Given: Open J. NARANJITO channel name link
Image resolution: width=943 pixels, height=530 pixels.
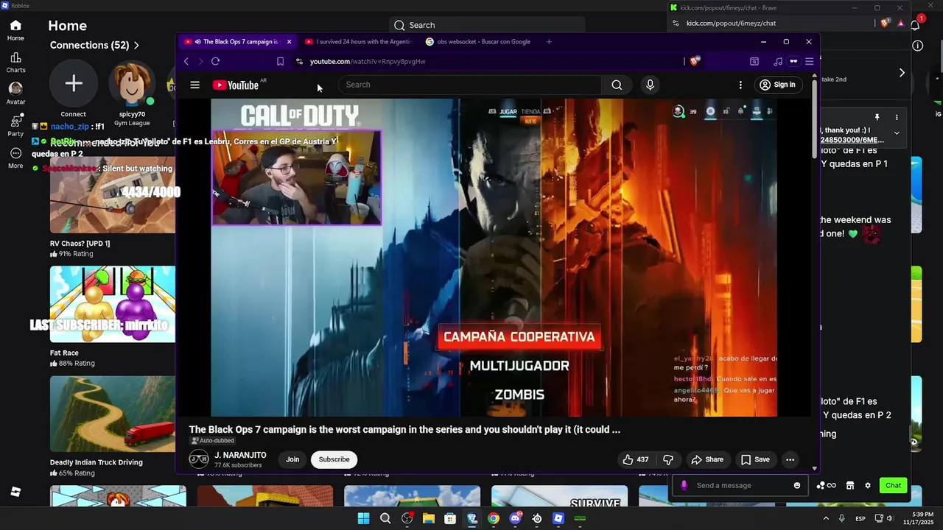Looking at the screenshot, I should 240,456.
